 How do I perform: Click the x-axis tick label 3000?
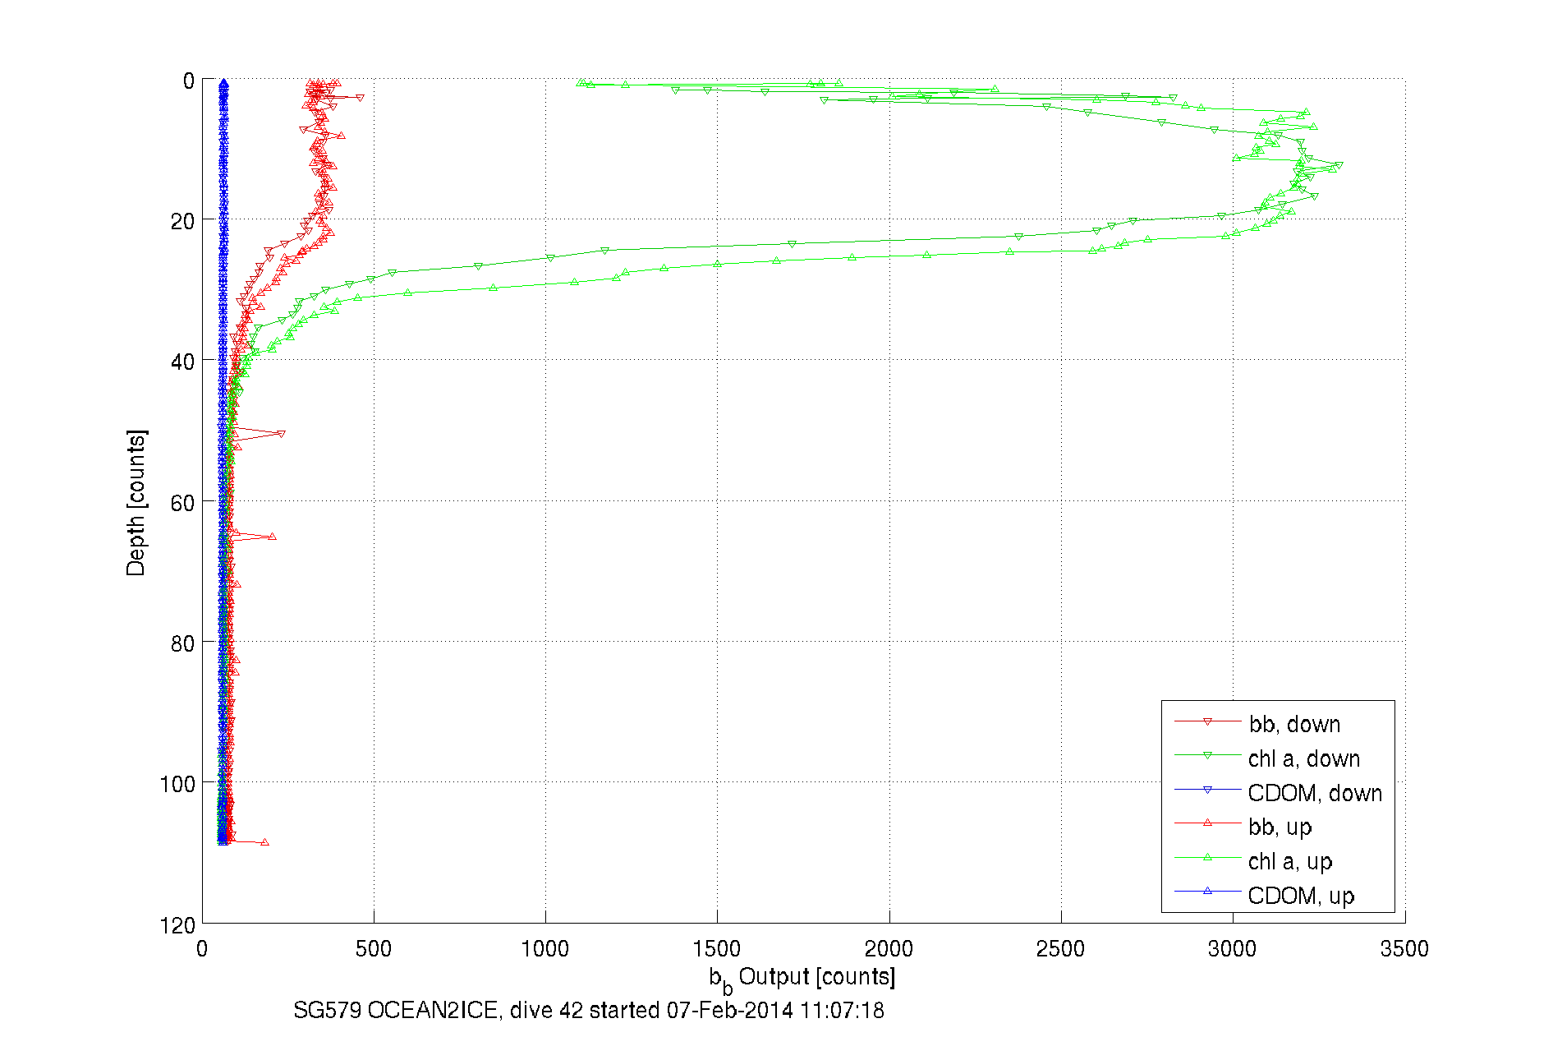point(1233,949)
